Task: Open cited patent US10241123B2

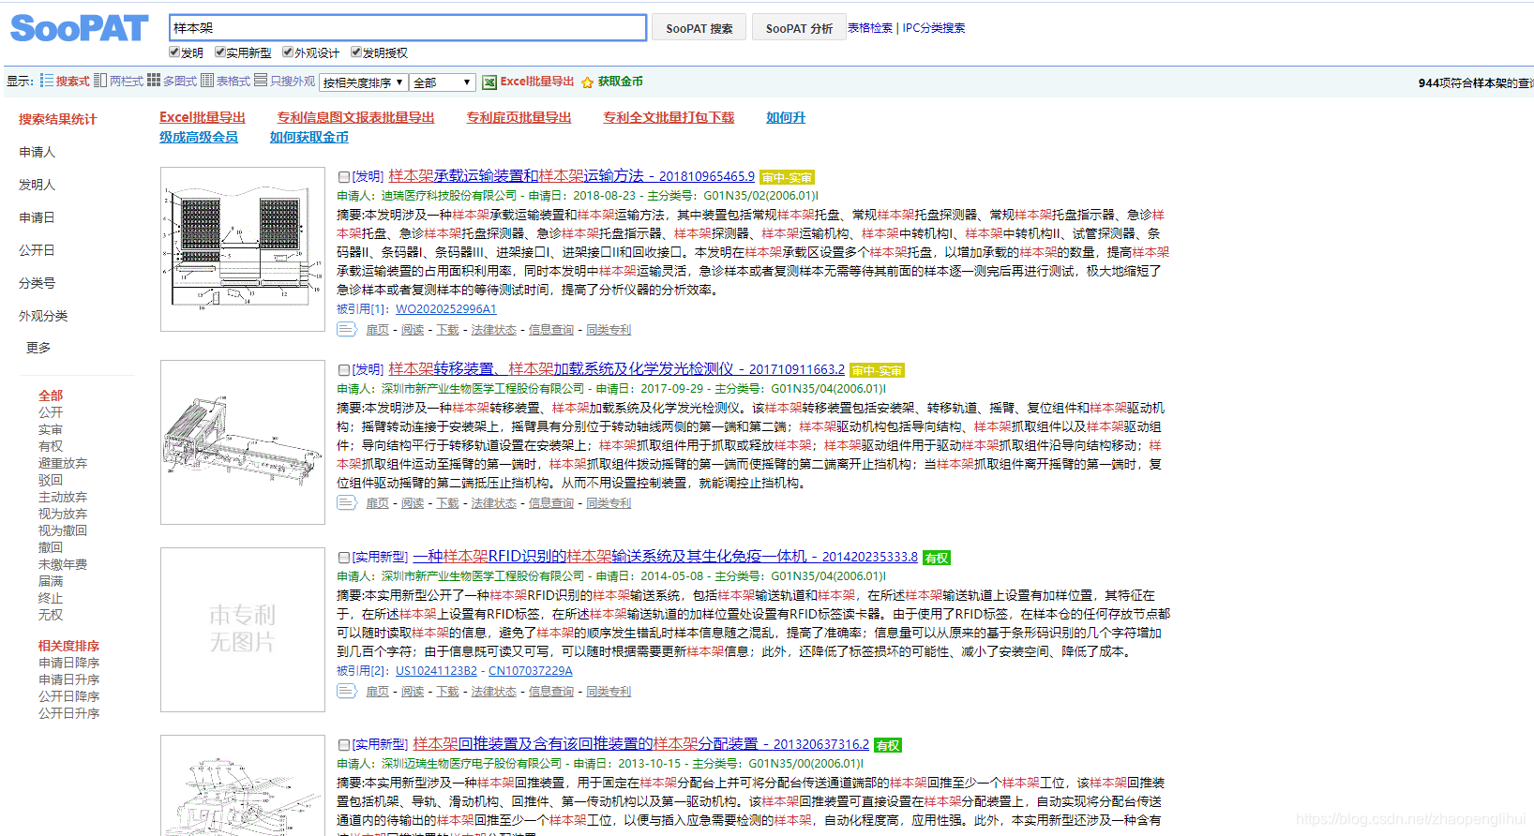Action: (x=436, y=671)
